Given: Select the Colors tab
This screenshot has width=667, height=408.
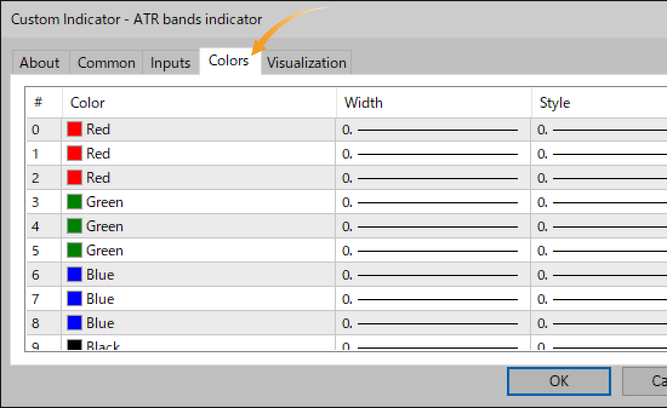Looking at the screenshot, I should (229, 61).
